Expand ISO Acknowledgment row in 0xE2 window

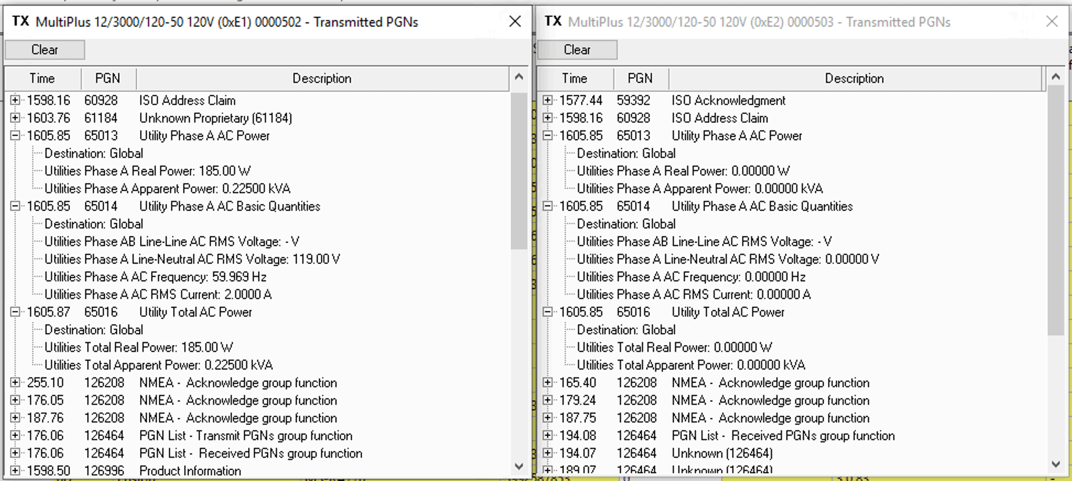pos(548,100)
